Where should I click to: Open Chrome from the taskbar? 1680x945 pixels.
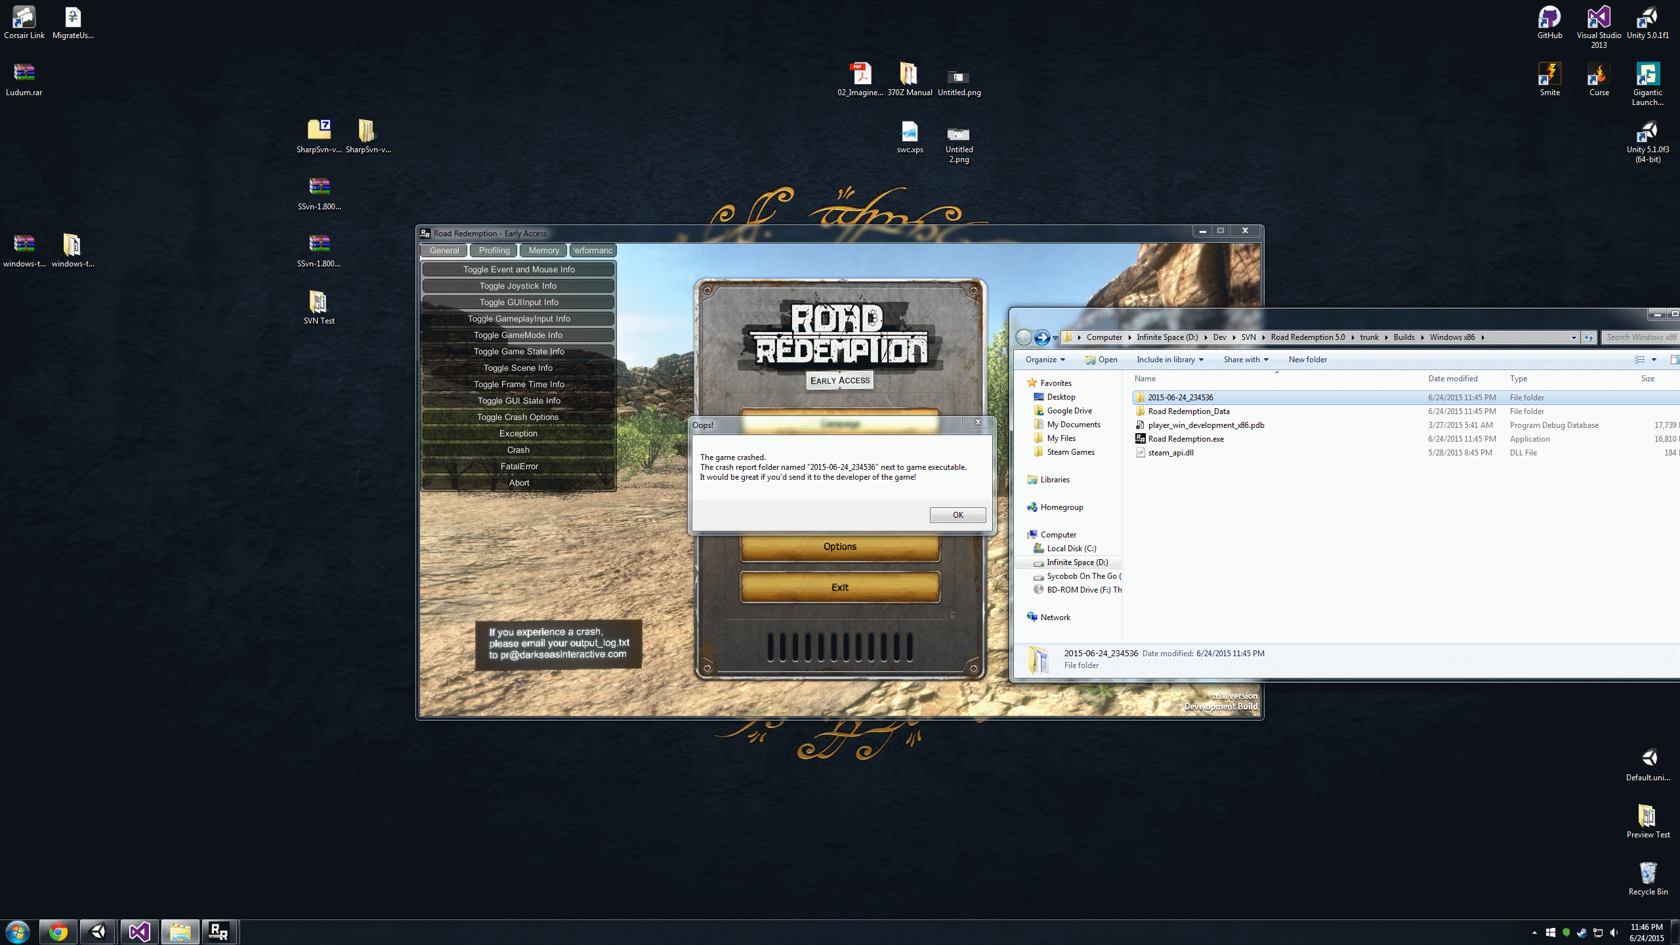(x=58, y=932)
